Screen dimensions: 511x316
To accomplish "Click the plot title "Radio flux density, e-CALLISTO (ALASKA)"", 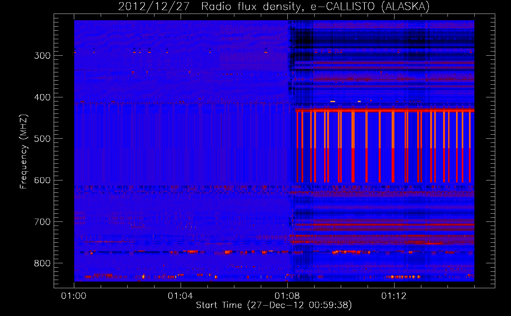I will click(x=315, y=7).
